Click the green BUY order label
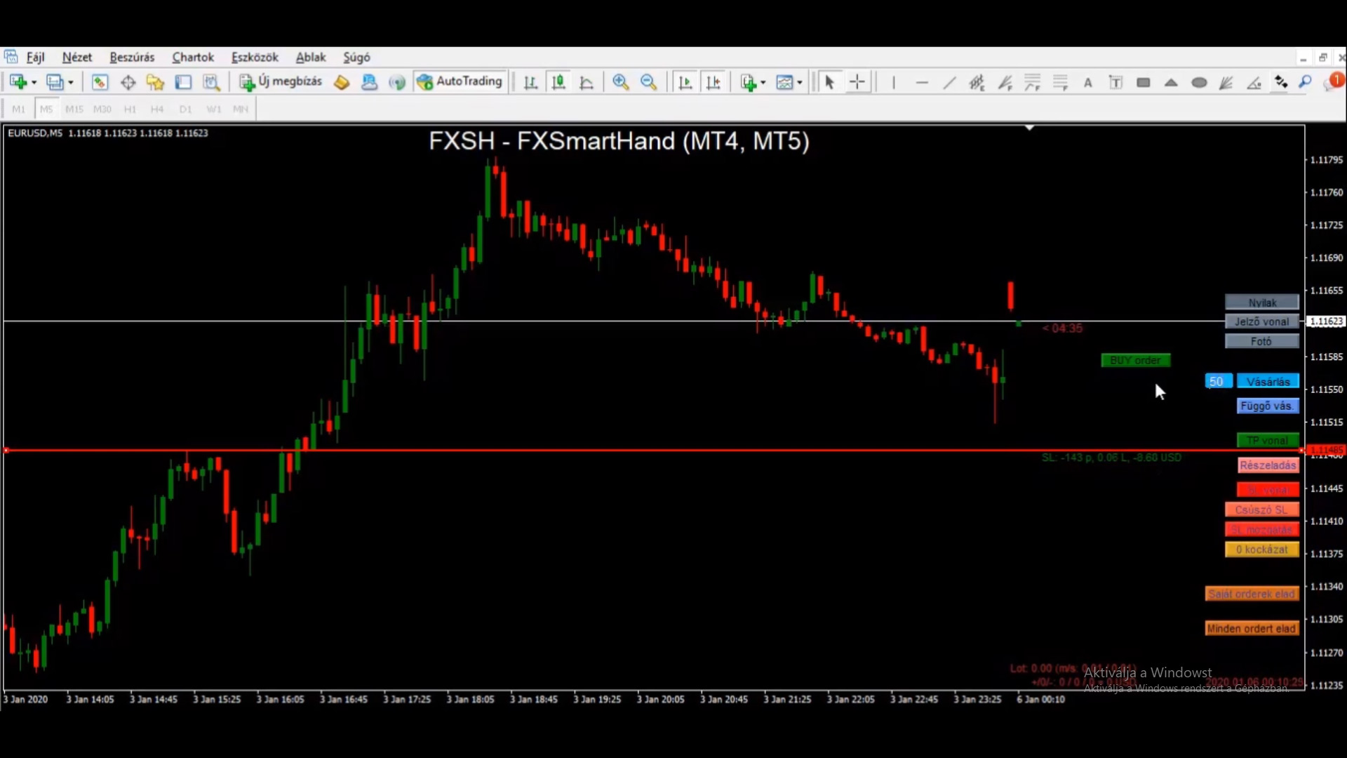This screenshot has height=758, width=1347. point(1135,360)
